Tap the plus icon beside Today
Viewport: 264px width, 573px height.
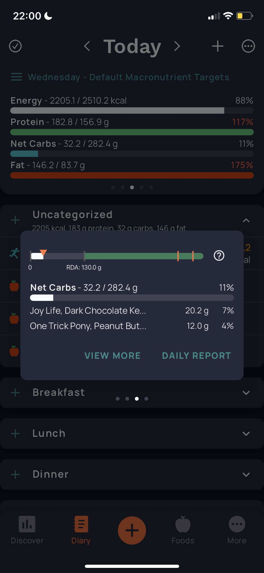tap(218, 46)
